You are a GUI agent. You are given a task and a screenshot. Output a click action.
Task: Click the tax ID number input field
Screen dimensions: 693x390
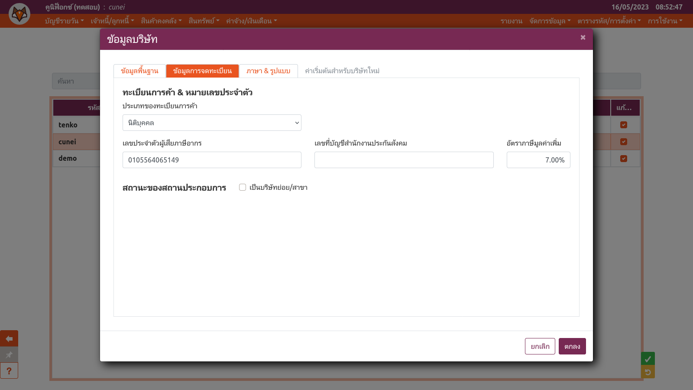[212, 160]
